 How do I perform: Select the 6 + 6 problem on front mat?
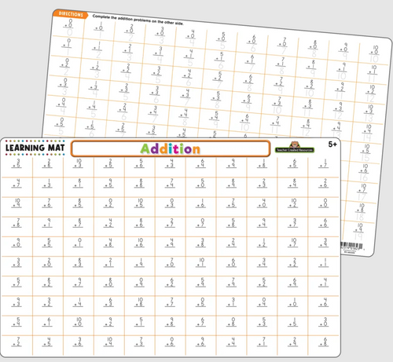324,223
